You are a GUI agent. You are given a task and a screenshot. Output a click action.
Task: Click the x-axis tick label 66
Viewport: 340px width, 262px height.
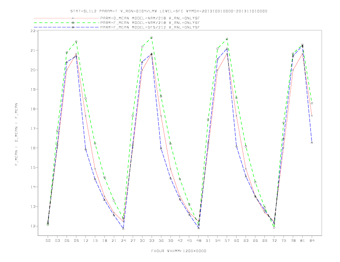pyautogui.click(x=255, y=241)
